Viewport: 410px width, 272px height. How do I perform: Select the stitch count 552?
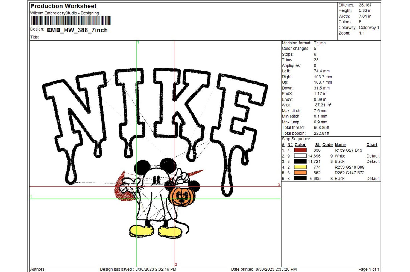317,173
